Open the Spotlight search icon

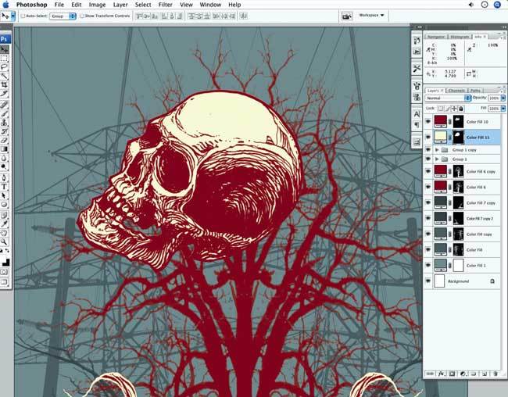pyautogui.click(x=497, y=5)
